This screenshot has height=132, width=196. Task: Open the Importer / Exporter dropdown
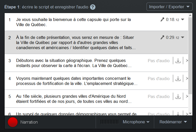coord(169,7)
